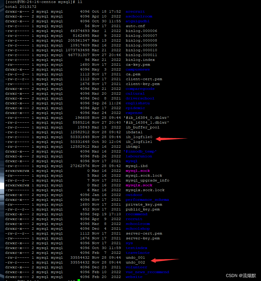The height and width of the screenshot is (281, 261).
Task: Click the ibdata1 file name
Action: point(134,132)
